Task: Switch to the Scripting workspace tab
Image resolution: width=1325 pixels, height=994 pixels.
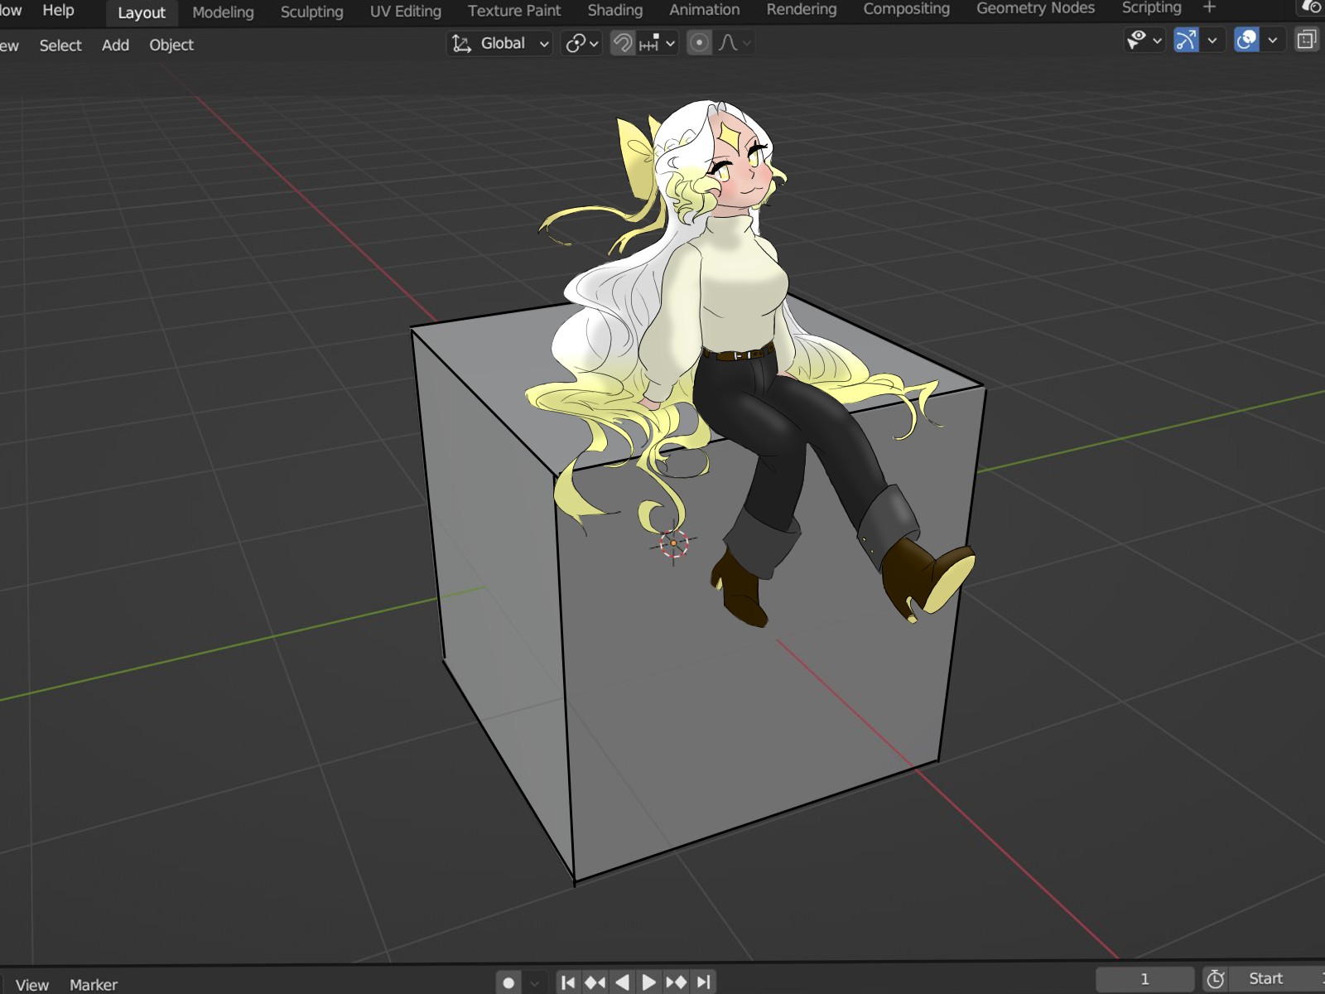Action: (x=1151, y=7)
